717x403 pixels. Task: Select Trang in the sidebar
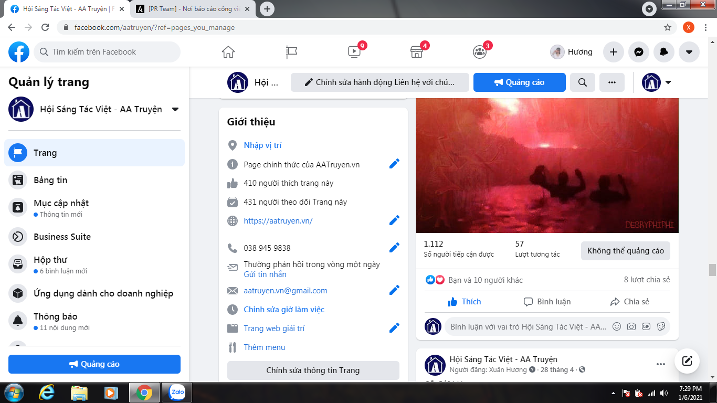pyautogui.click(x=94, y=153)
